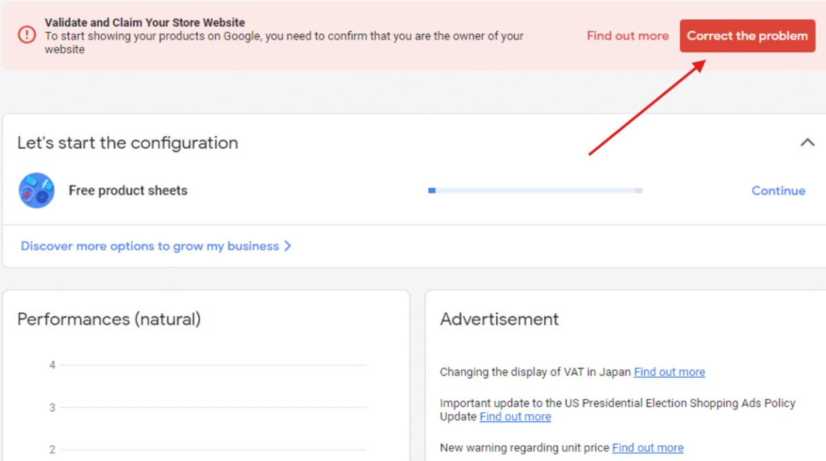The width and height of the screenshot is (826, 461).
Task: Click the Let's start the configuration heading
Action: coord(127,143)
